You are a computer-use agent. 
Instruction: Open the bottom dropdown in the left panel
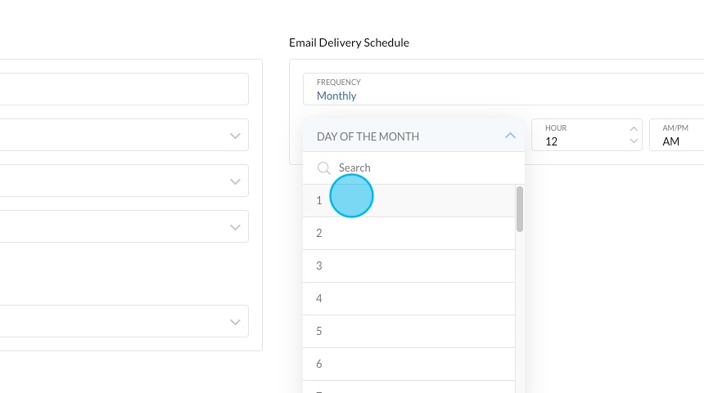(x=123, y=321)
